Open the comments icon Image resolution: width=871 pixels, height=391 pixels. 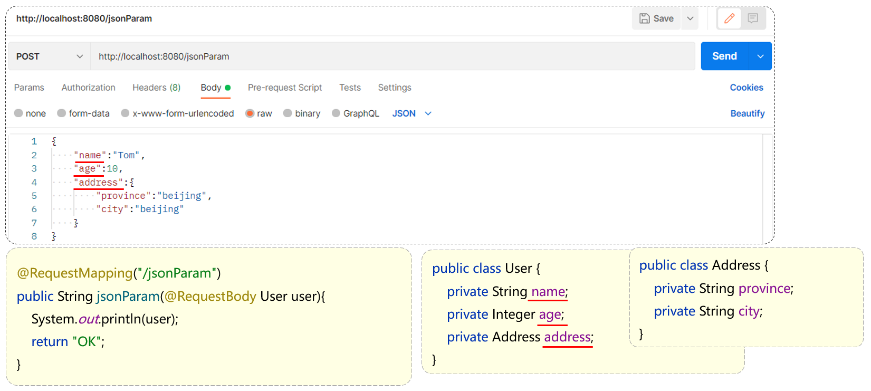[x=753, y=18]
